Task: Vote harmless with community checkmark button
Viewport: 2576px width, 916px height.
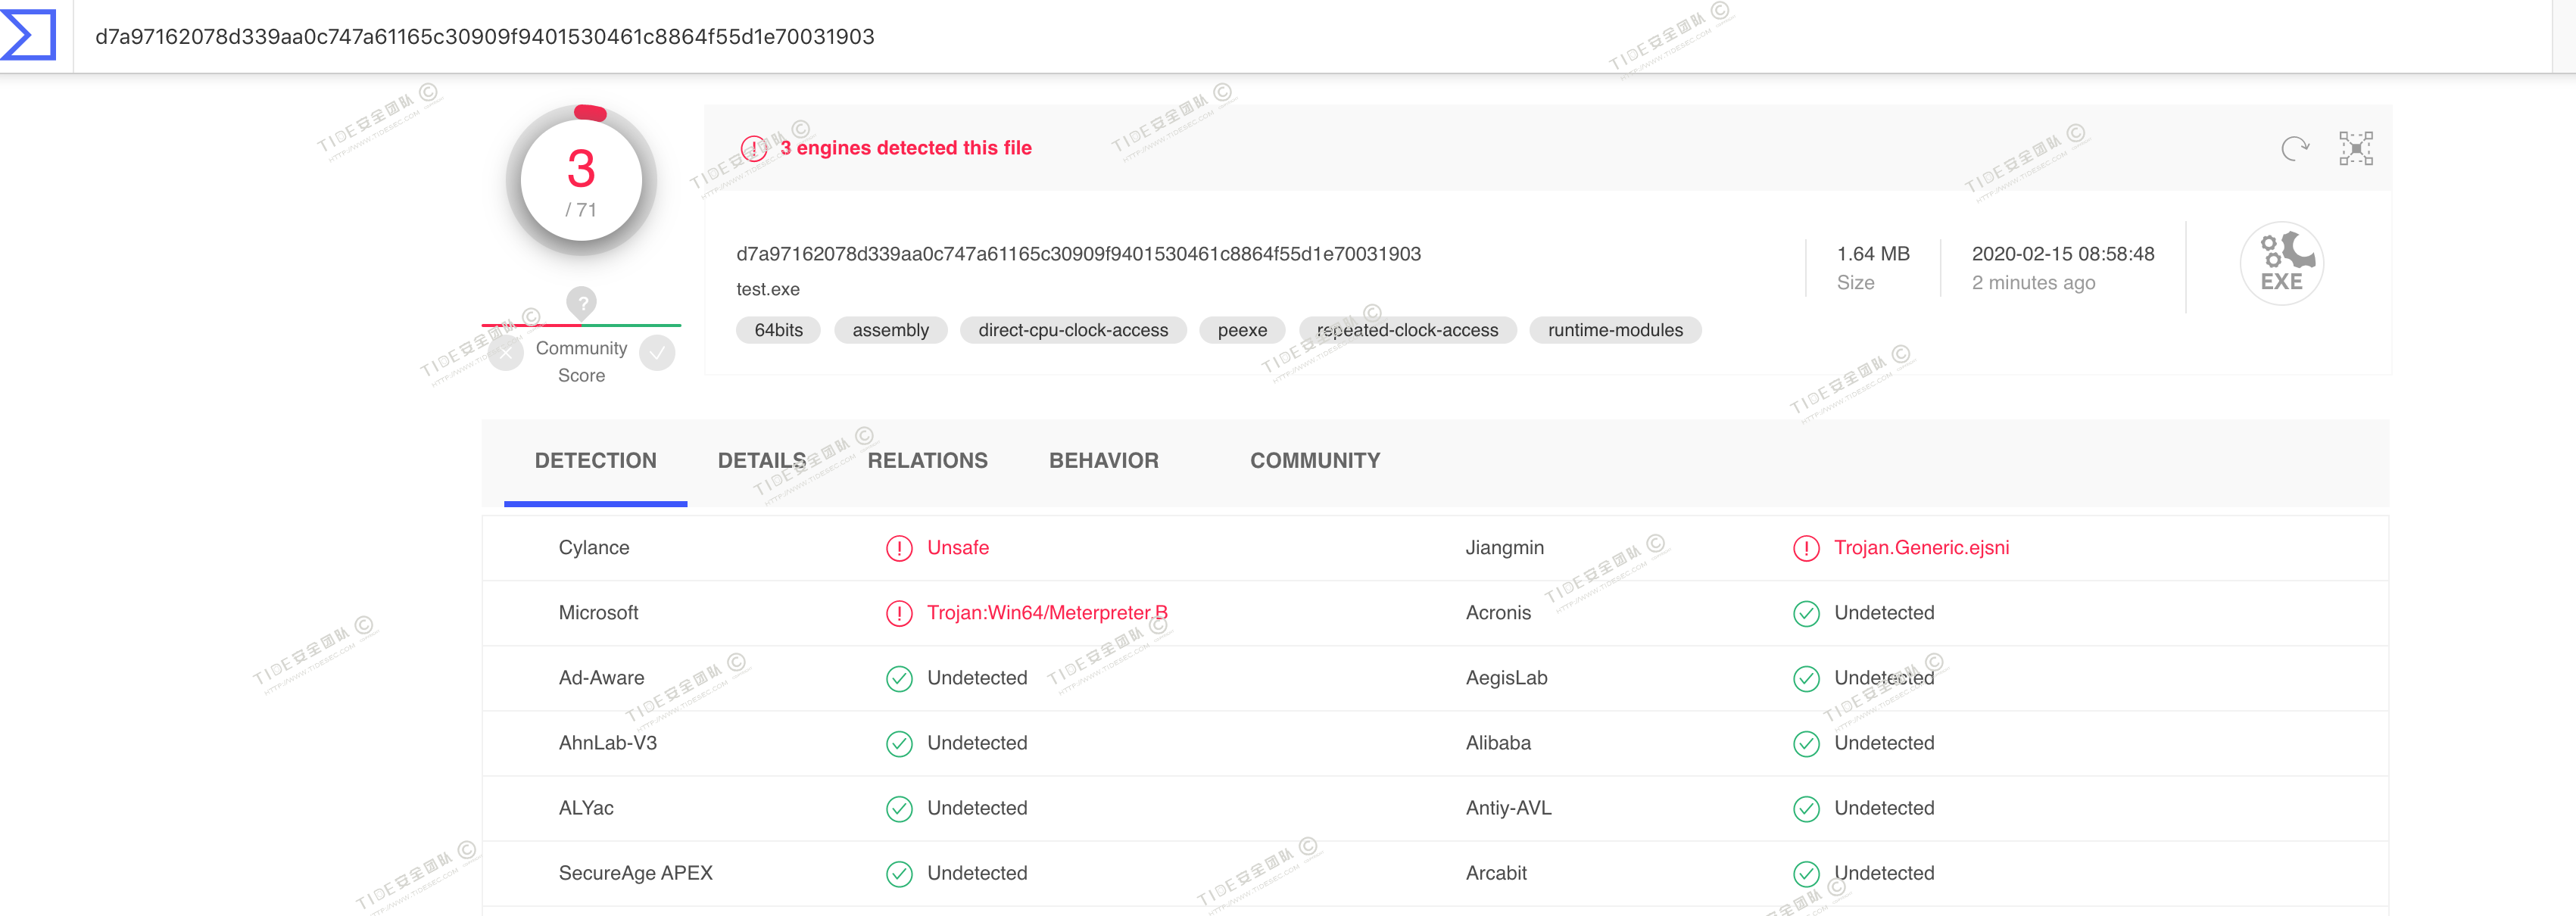Action: 657,353
